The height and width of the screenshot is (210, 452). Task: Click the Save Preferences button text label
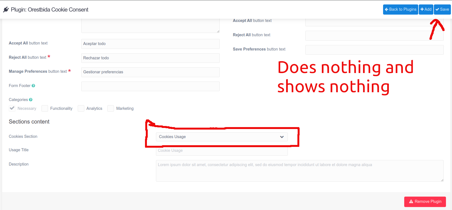[x=259, y=49]
